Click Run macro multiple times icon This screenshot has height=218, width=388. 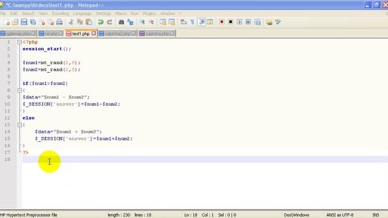pyautogui.click(x=248, y=22)
